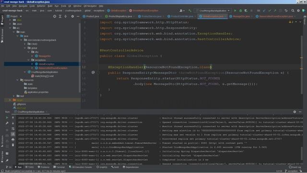The width and height of the screenshot is (307, 173).
Task: Collapse the global folder in project tree
Action: point(25,48)
